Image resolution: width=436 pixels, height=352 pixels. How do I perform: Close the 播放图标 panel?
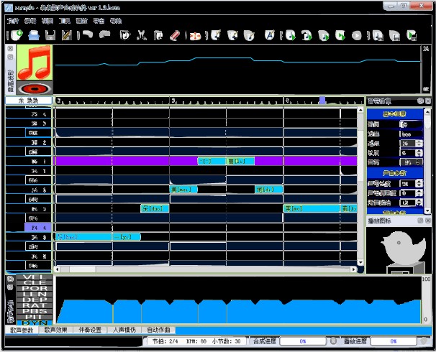tap(428, 221)
